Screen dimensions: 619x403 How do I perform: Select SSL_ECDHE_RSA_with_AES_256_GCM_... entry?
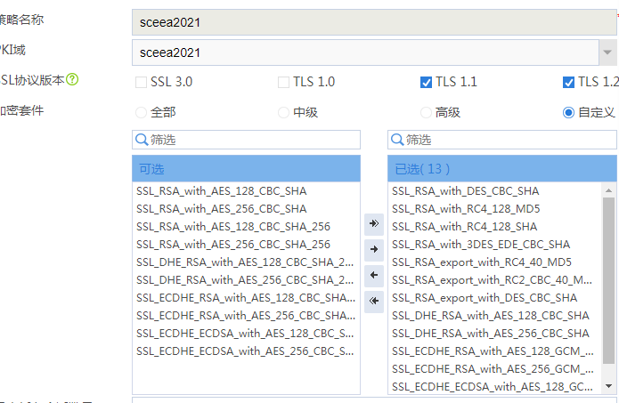pyautogui.click(x=494, y=368)
